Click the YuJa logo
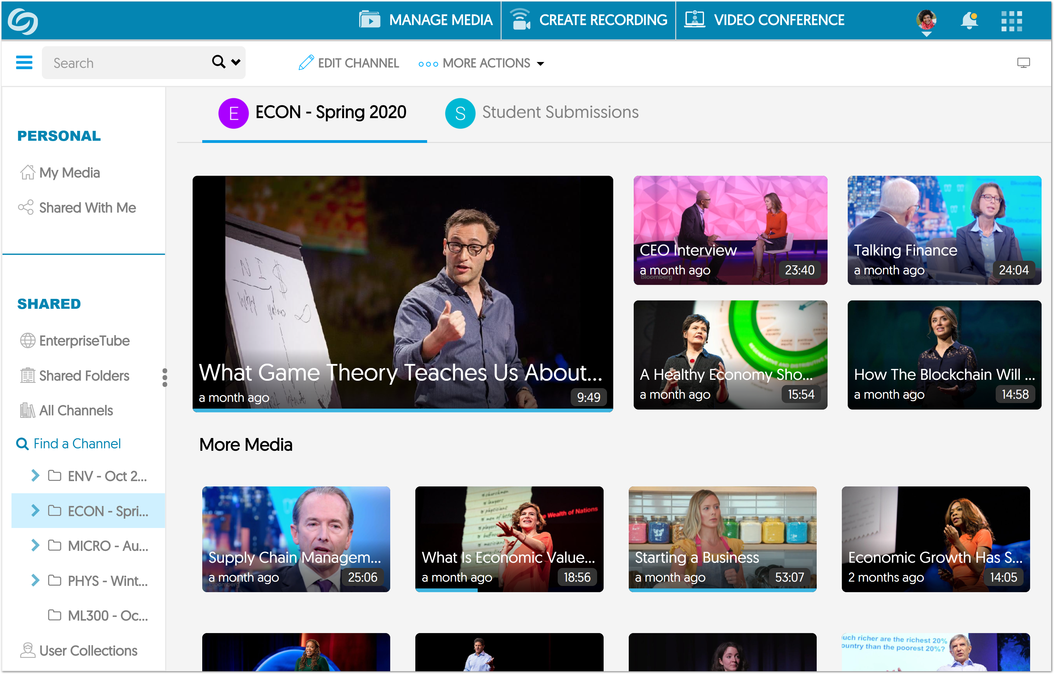The image size is (1054, 674). (23, 21)
